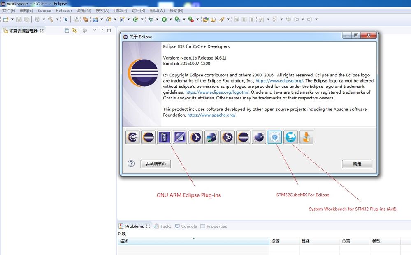Viewport: 411px width, 255px height.
Task: Open the Forward history dropdown arrow
Action: 316,19
